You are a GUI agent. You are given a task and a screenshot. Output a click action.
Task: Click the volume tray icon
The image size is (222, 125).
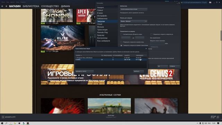[x=206, y=123]
